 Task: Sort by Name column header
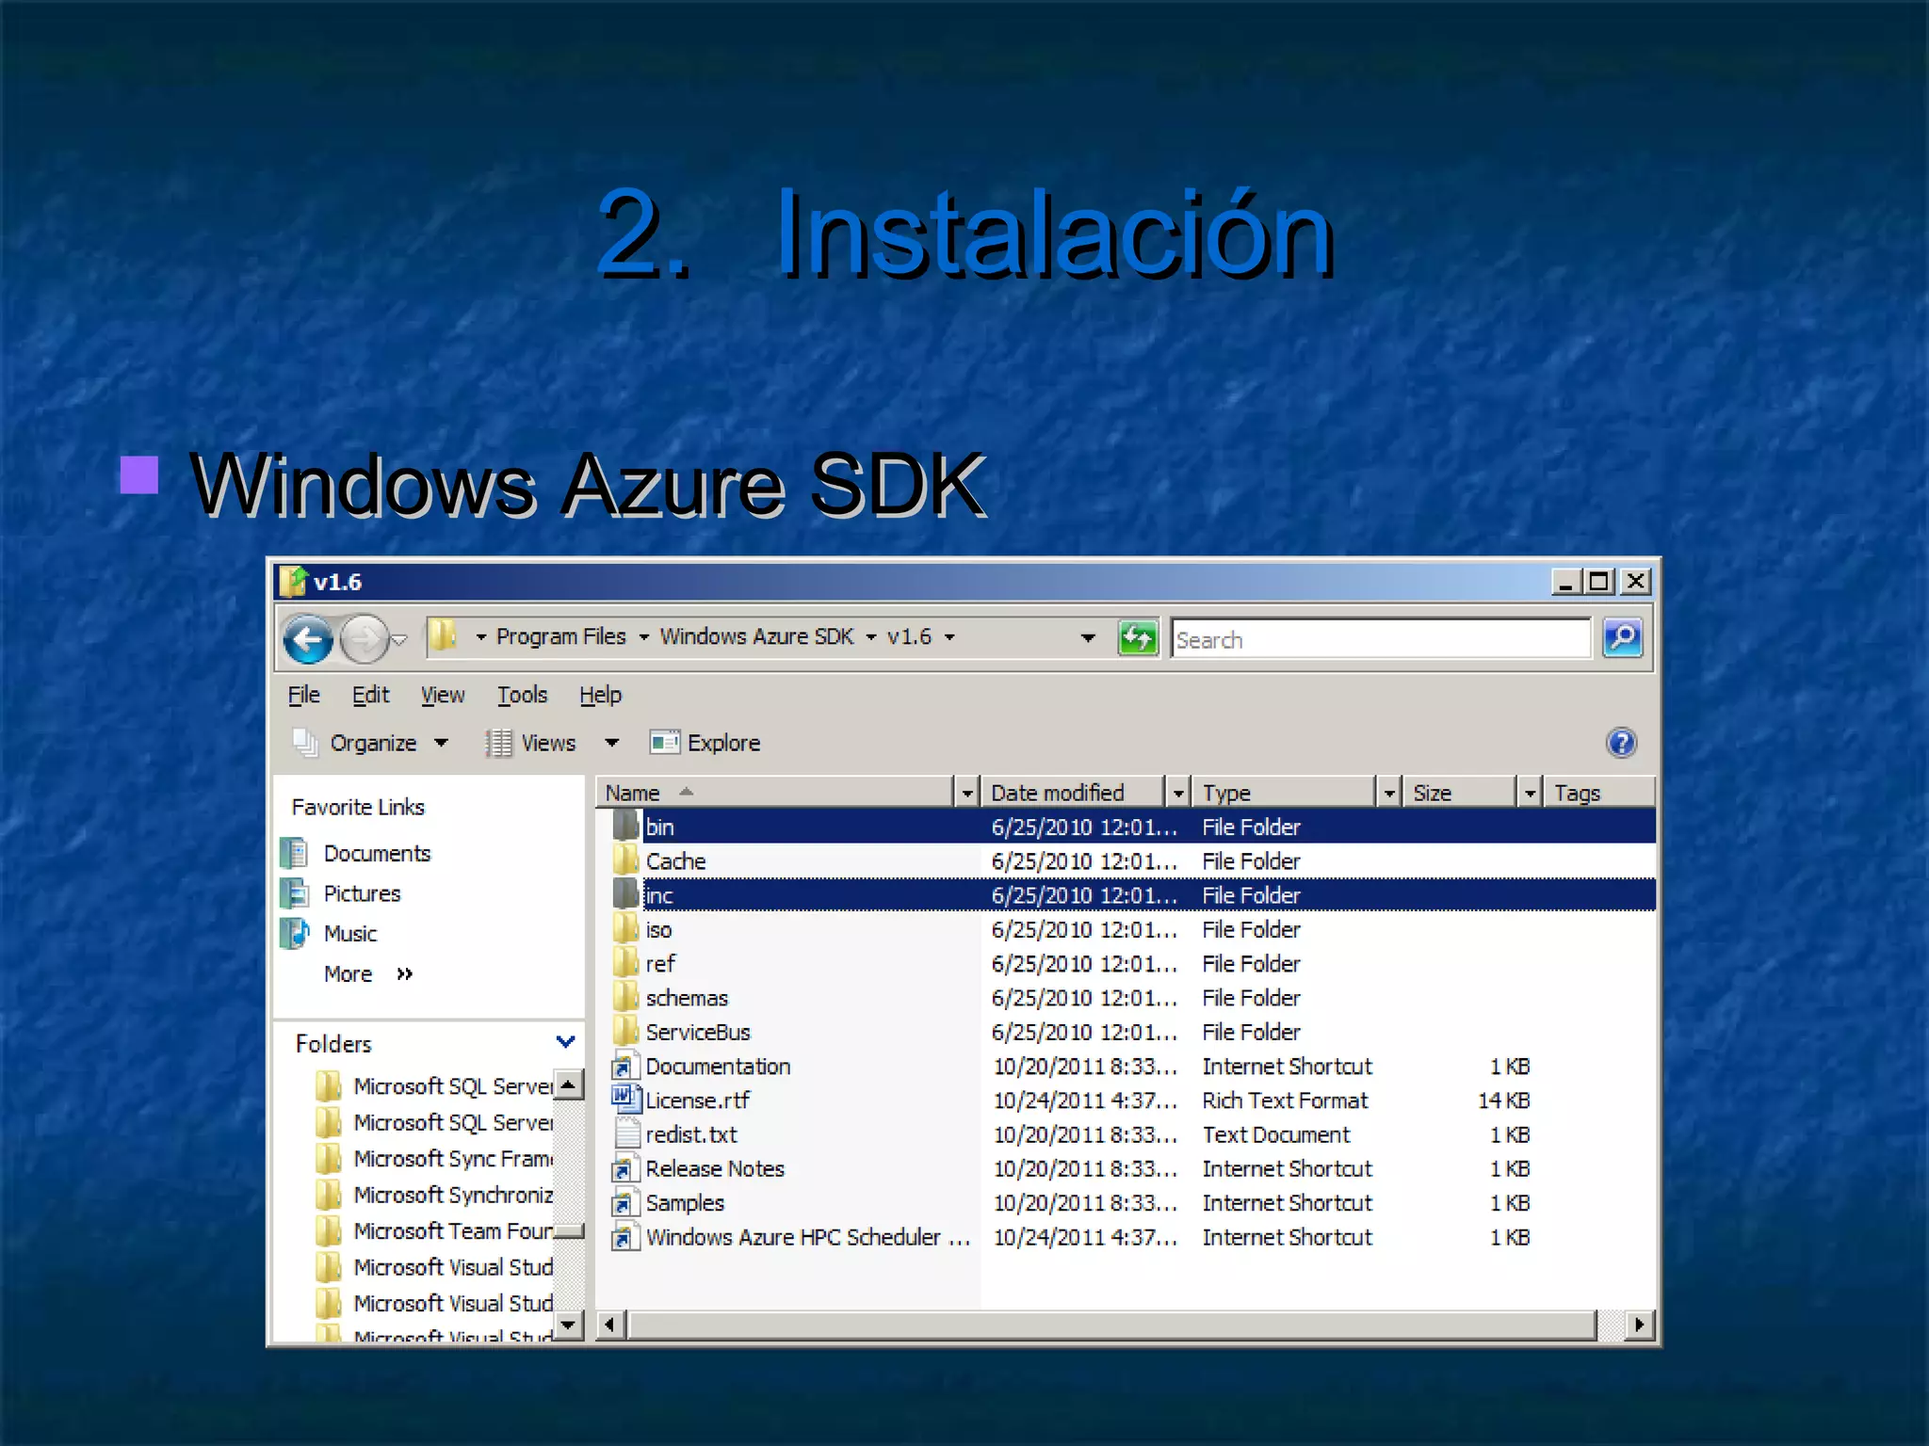[x=774, y=793]
